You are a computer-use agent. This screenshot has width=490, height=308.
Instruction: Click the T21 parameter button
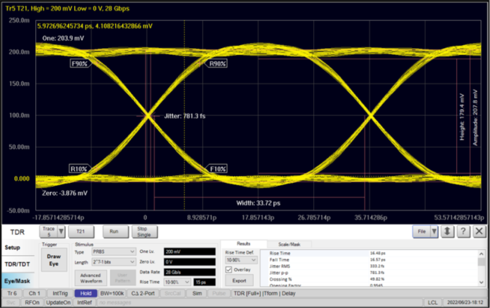pos(81,232)
